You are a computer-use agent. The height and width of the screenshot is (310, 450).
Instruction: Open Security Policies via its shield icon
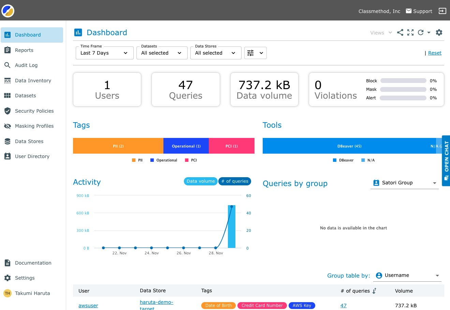[8, 111]
